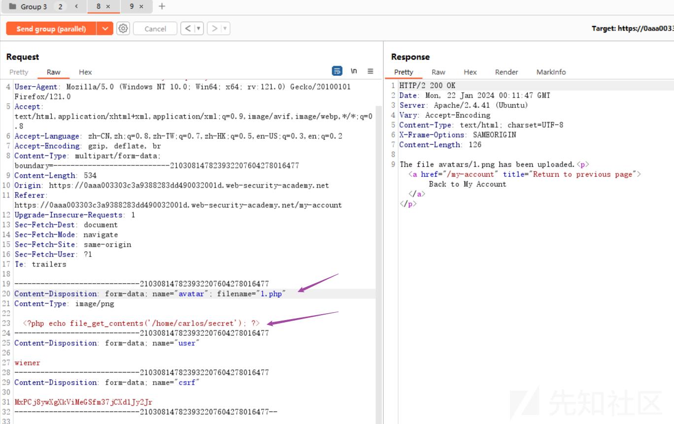Image resolution: width=674 pixels, height=424 pixels.
Task: Click the name="csrf" Content-Disposition line
Action: tap(107, 382)
